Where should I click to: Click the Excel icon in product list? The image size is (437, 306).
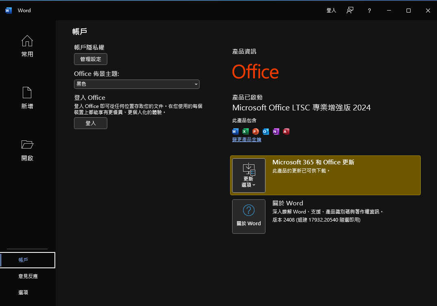246,131
